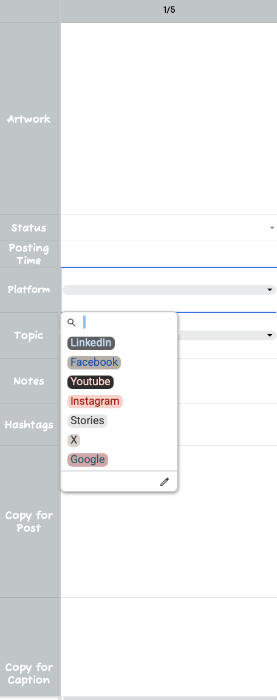Select the Topic label cell

pos(29,335)
